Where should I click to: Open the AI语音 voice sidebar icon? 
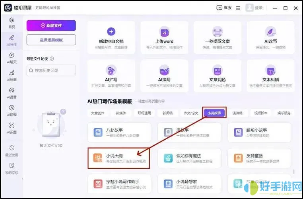12,90
